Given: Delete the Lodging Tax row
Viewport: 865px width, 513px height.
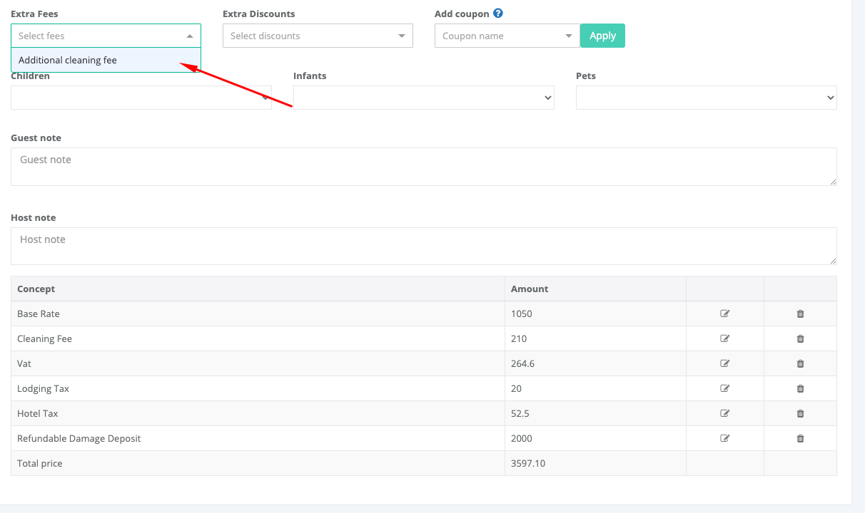Looking at the screenshot, I should 800,388.
